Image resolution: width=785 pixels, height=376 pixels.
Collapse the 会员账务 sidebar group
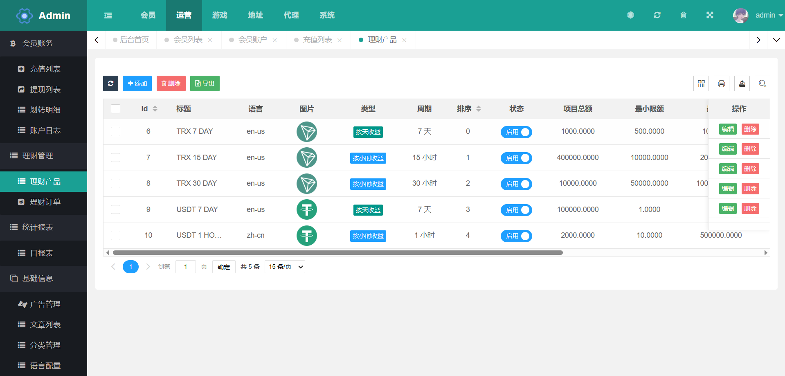43,43
